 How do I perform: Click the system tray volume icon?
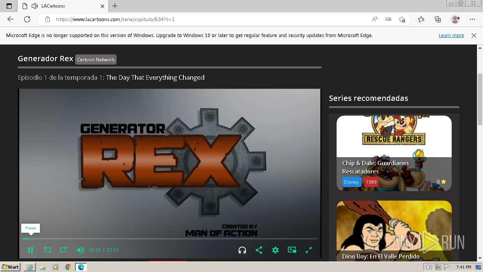click(429, 267)
